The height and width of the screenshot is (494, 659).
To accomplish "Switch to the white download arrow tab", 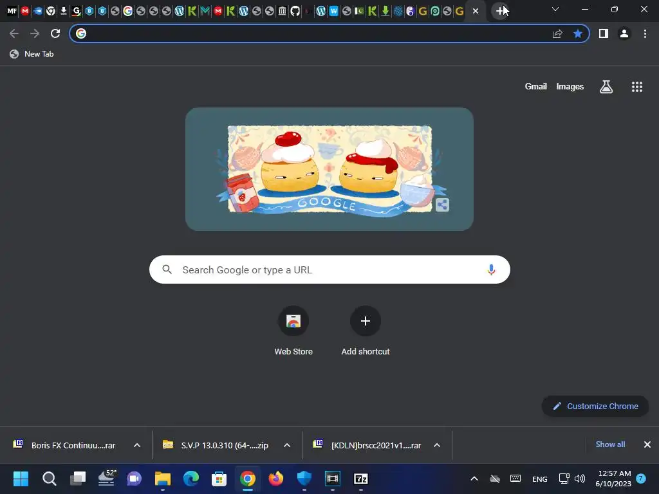I will (x=64, y=11).
